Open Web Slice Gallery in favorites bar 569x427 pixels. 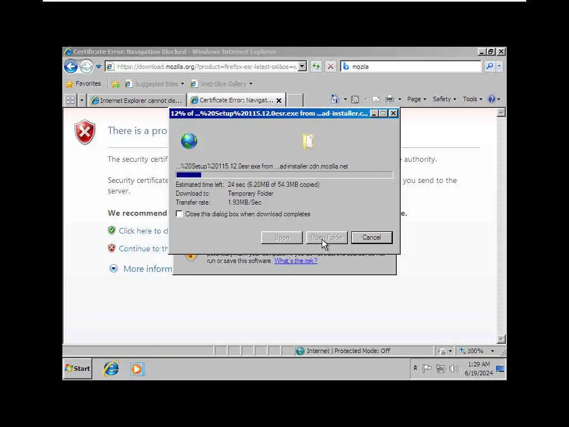click(x=221, y=85)
